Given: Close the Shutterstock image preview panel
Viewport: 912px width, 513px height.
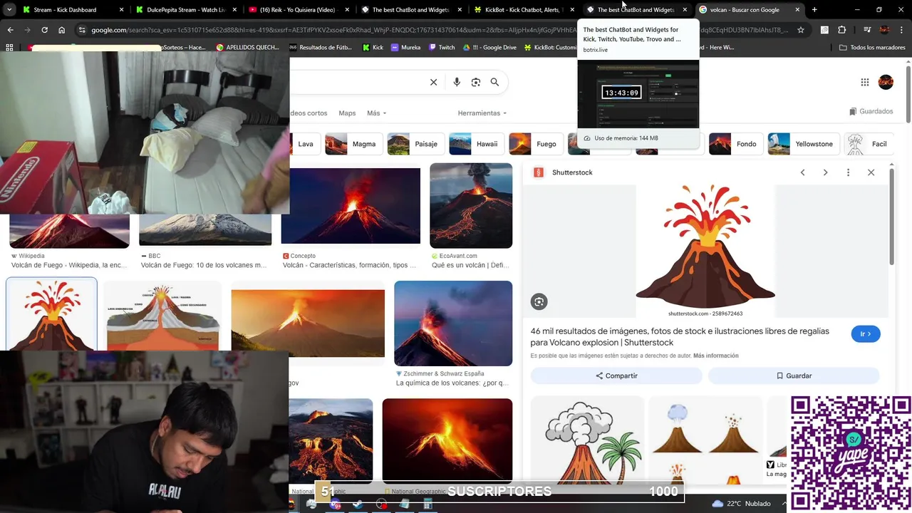Looking at the screenshot, I should (x=871, y=172).
